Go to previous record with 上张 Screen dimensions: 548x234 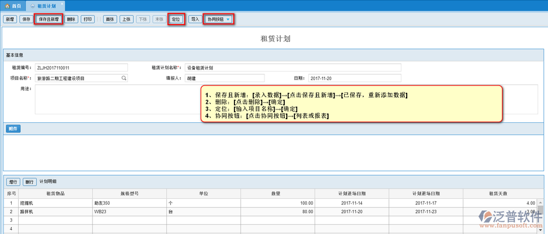coord(126,19)
